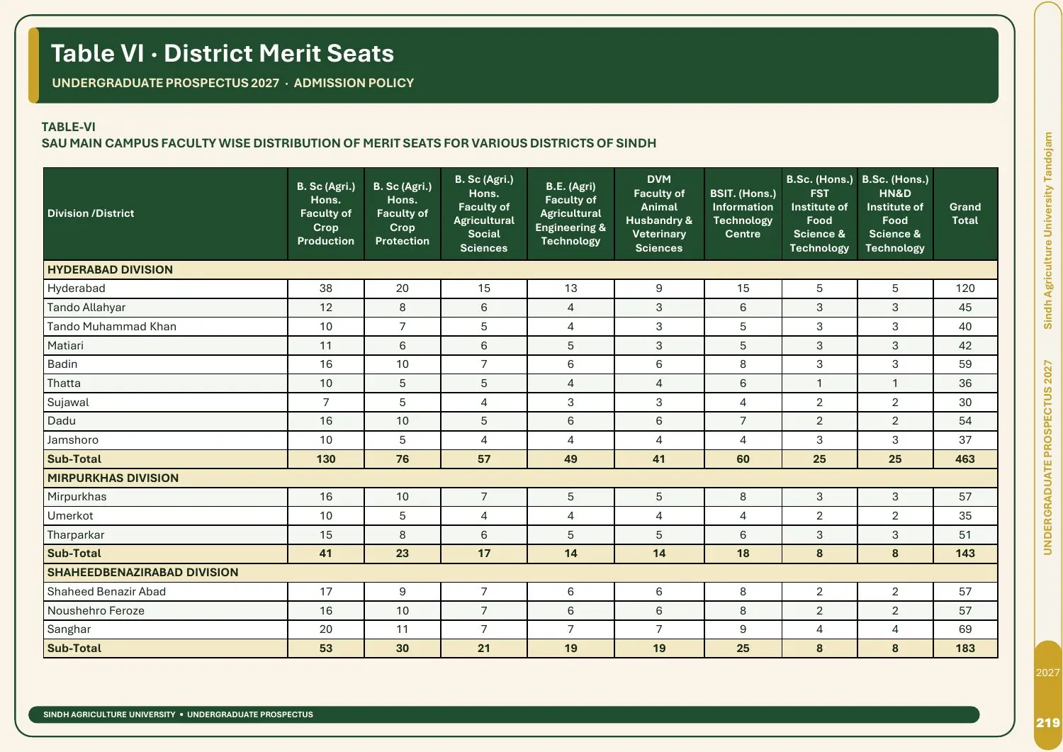Select the "DVM" Animal Husbandry column header

pyautogui.click(x=659, y=213)
